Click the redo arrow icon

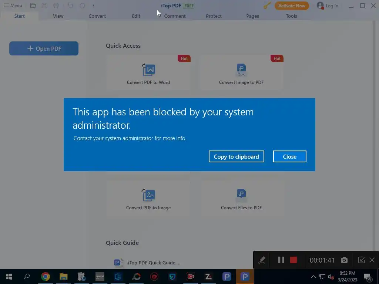82,5
